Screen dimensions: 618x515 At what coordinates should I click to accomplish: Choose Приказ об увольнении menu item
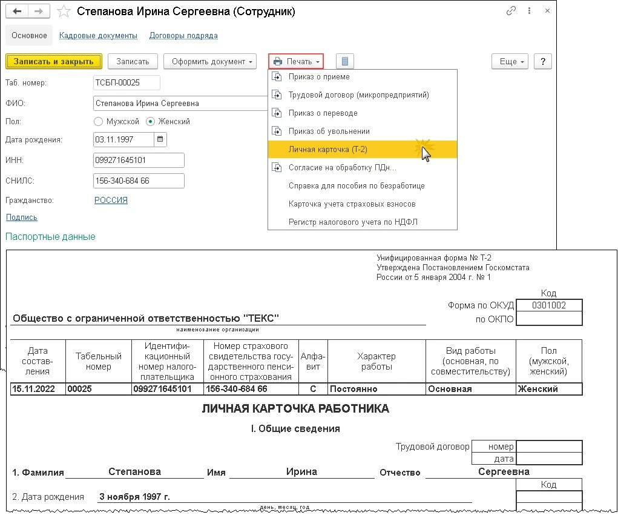click(x=363, y=131)
